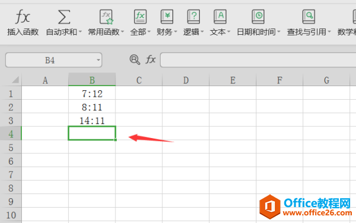
Task: Expand the 全部 dropdown arrow
Action: click(149, 32)
